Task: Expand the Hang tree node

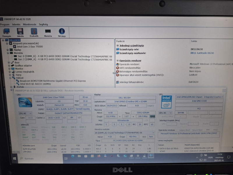Action: 10,75
